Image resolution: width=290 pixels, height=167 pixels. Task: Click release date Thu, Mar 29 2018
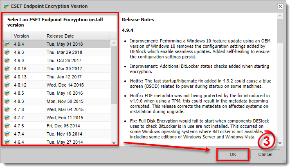(64, 52)
